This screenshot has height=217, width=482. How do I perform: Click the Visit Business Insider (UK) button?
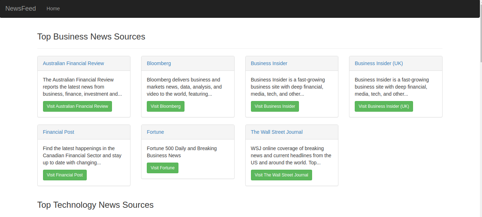(384, 106)
